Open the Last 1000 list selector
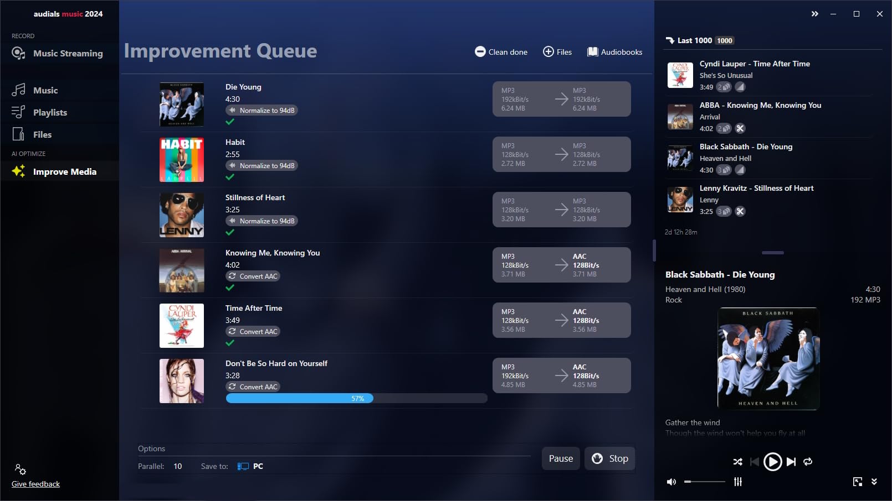 [700, 40]
